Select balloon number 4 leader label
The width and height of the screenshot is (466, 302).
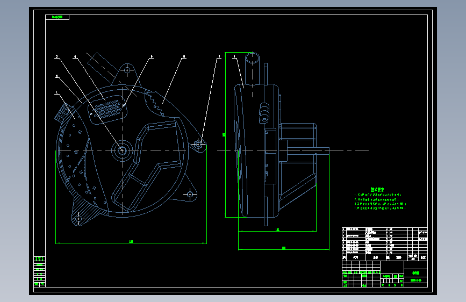click(75, 56)
